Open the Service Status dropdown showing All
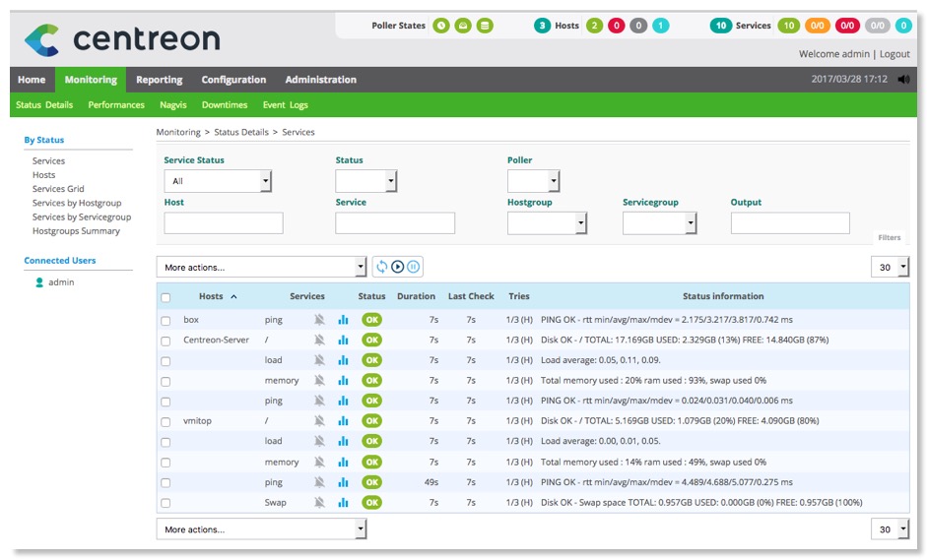Viewport: 927px width, 559px height. (218, 181)
